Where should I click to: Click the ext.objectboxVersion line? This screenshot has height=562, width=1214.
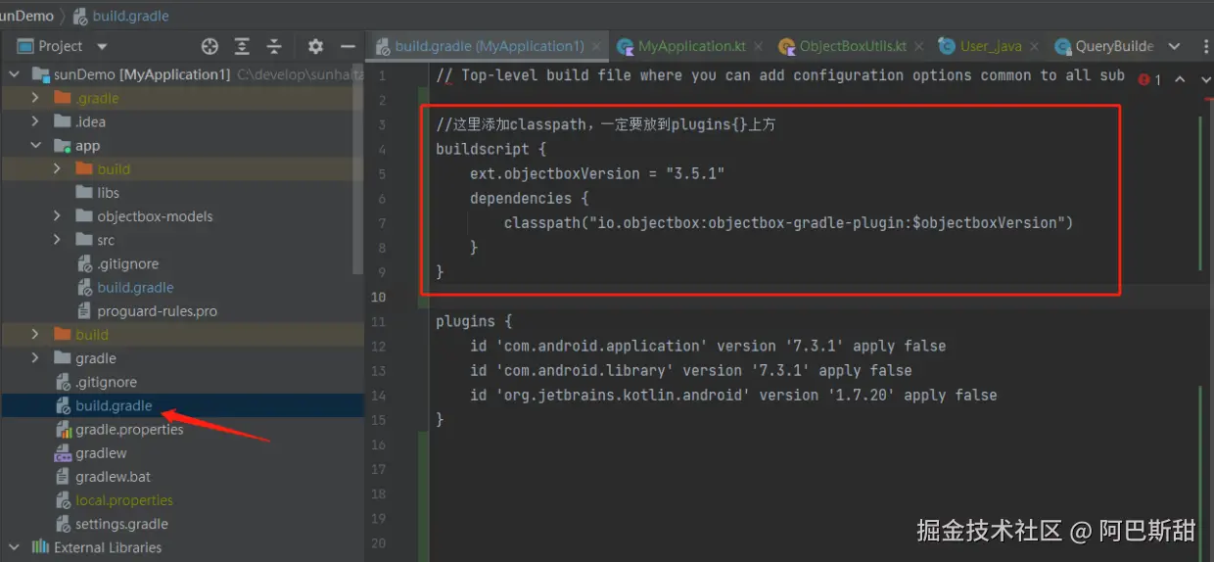coord(597,173)
